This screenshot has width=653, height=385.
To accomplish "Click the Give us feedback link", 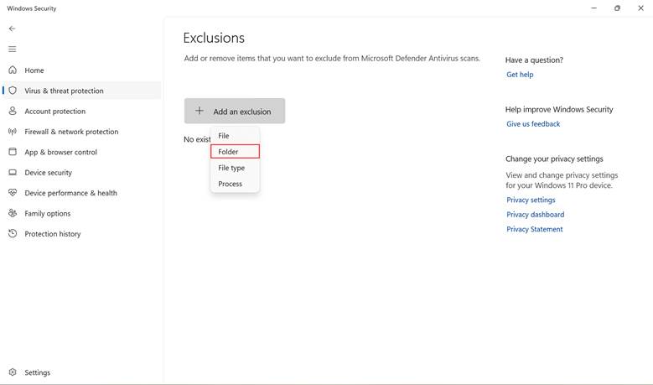I will point(533,124).
